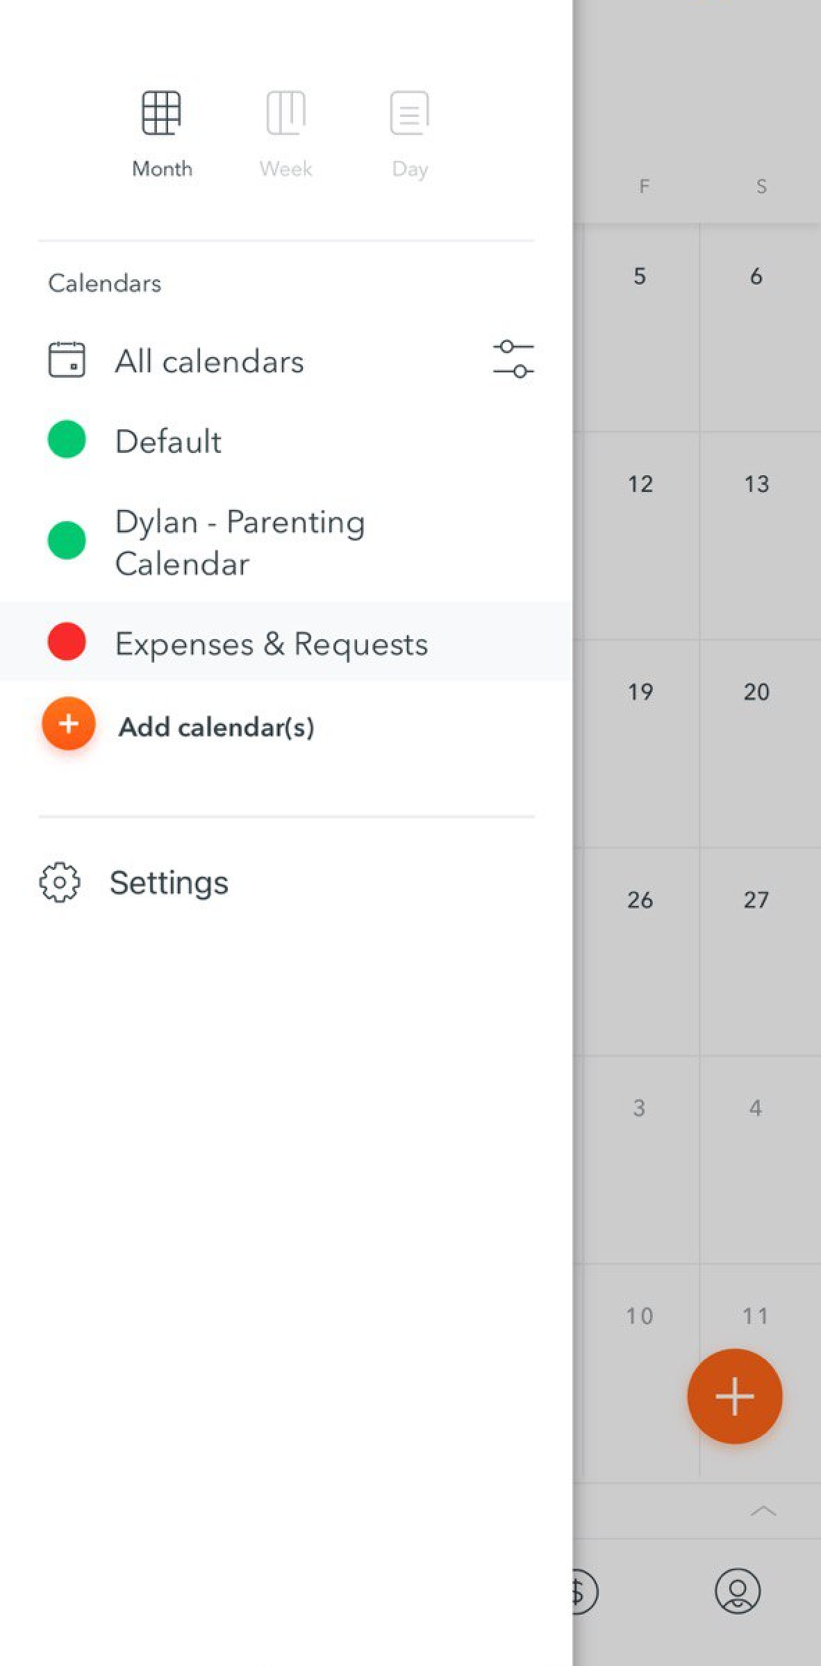The width and height of the screenshot is (821, 1666).
Task: Toggle Dylan - Parenting Calendar green dot
Action: click(x=67, y=541)
